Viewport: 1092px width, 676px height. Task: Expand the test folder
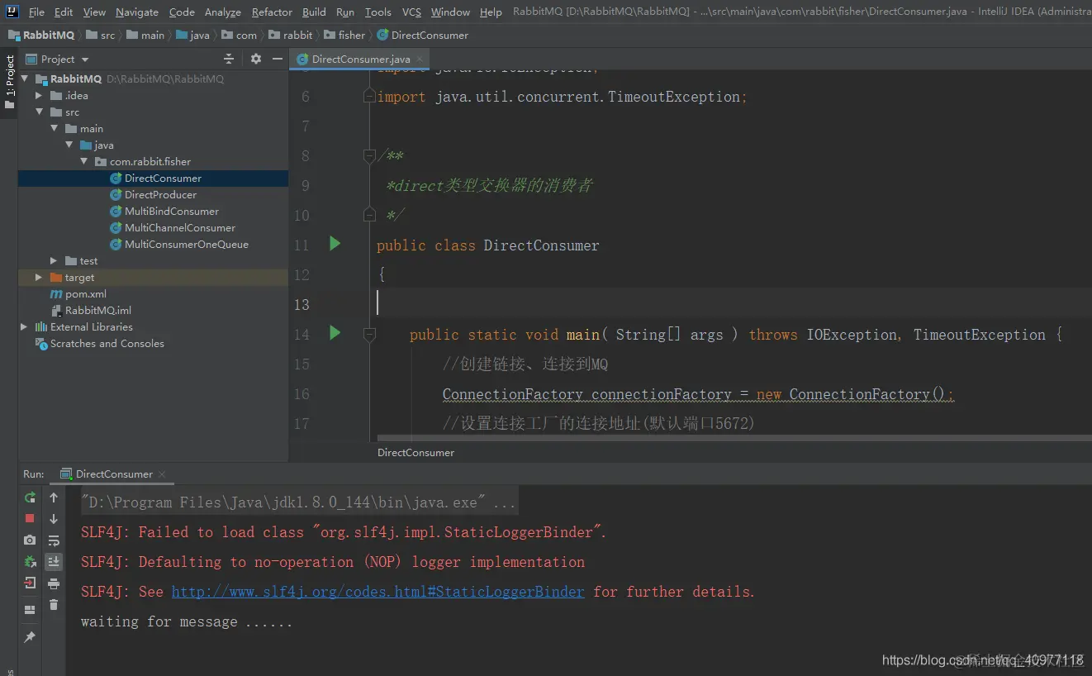pyautogui.click(x=54, y=261)
